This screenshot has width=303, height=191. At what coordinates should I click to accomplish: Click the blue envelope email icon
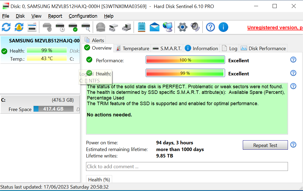(x=155, y=27)
